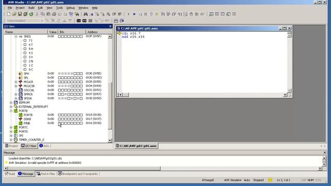Expand the EEPROM node
The height and width of the screenshot is (186, 331).
pyautogui.click(x=11, y=102)
